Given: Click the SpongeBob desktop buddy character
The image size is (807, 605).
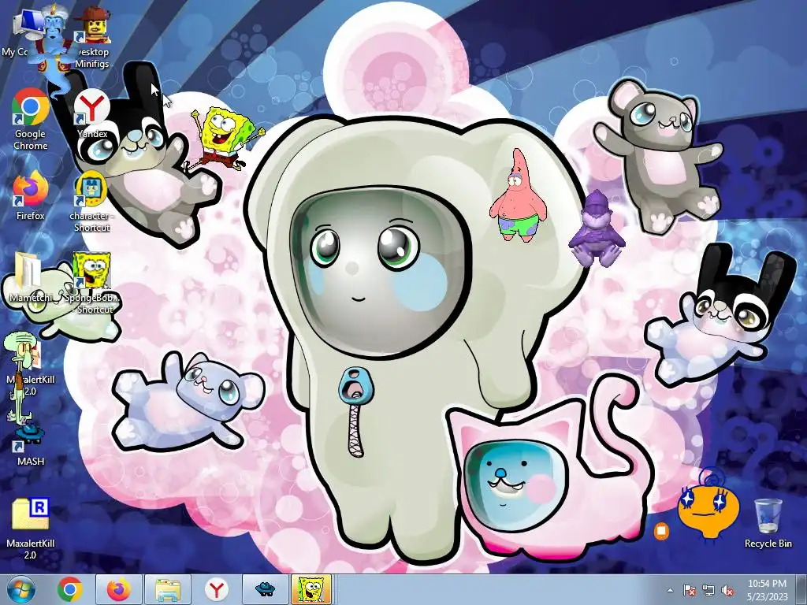Looking at the screenshot, I should click(225, 138).
